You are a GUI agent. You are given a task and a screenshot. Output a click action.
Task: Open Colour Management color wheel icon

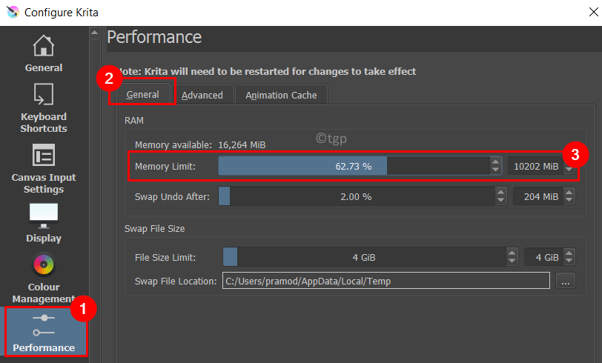[44, 264]
